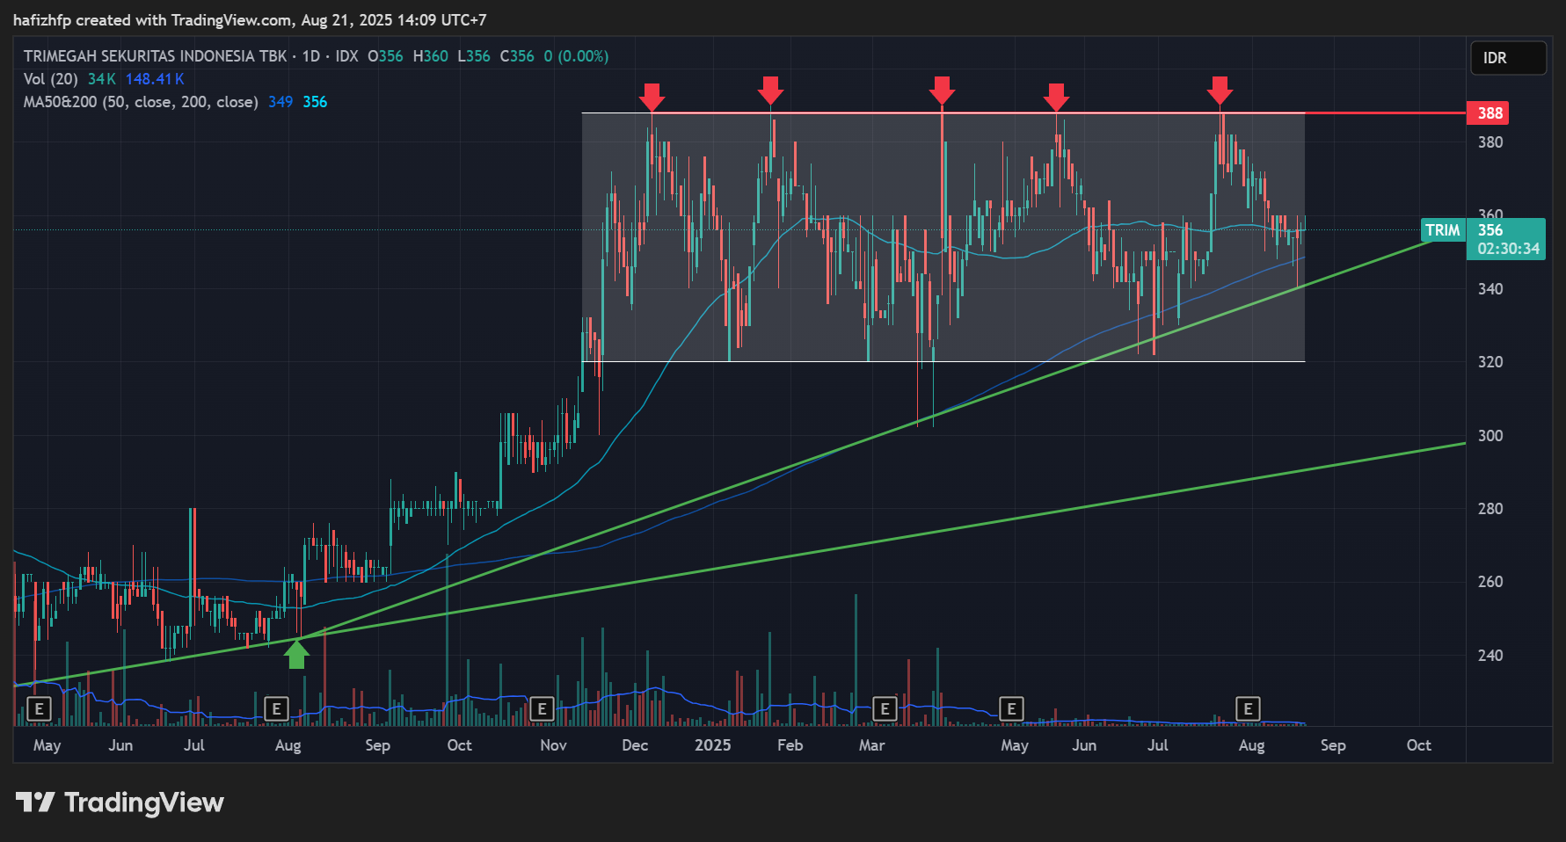Click the H360 high value
The width and height of the screenshot is (1566, 842).
click(x=431, y=56)
